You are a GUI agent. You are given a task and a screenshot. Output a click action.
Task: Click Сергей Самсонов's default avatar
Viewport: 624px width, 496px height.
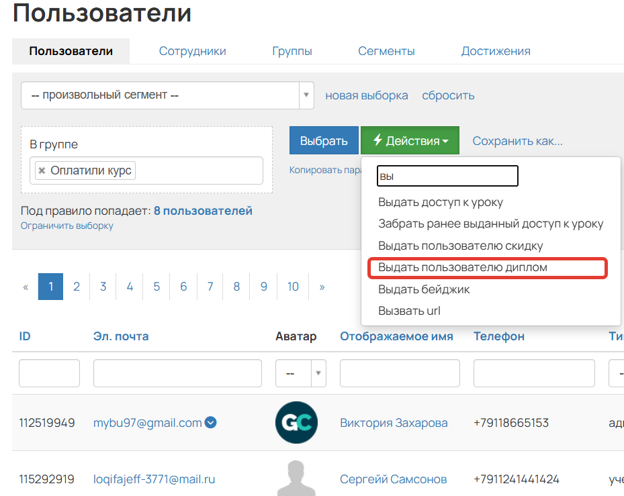click(x=296, y=478)
